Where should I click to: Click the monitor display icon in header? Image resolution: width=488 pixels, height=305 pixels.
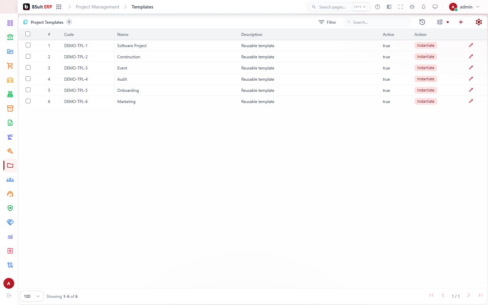435,7
